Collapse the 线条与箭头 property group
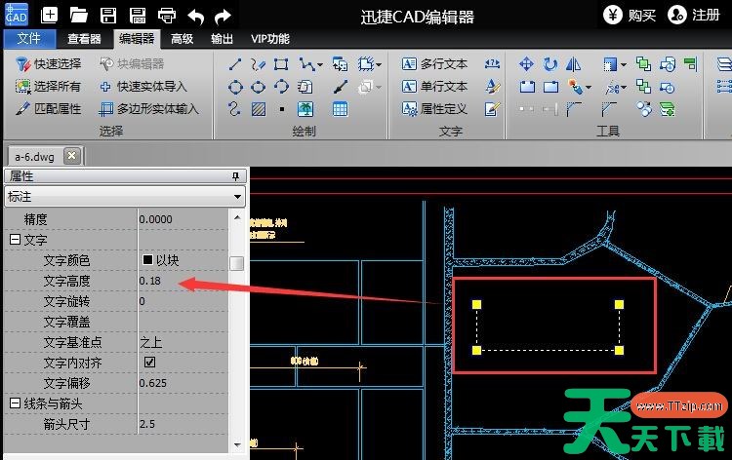732x460 pixels. point(15,403)
